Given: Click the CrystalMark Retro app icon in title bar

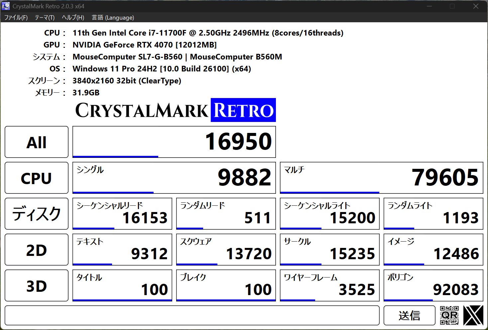Looking at the screenshot, I should [6, 6].
